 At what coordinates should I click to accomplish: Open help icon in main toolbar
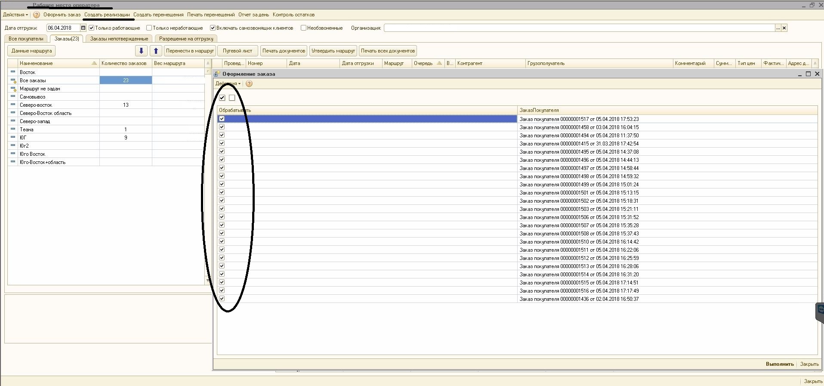(x=37, y=15)
